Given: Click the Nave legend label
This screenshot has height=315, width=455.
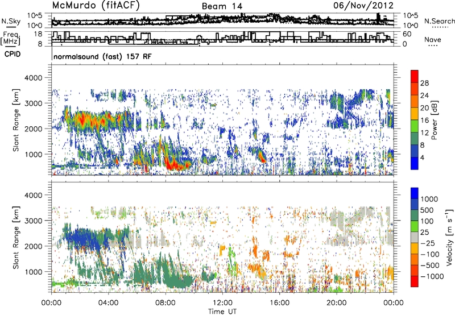Looking at the screenshot, I should [433, 39].
